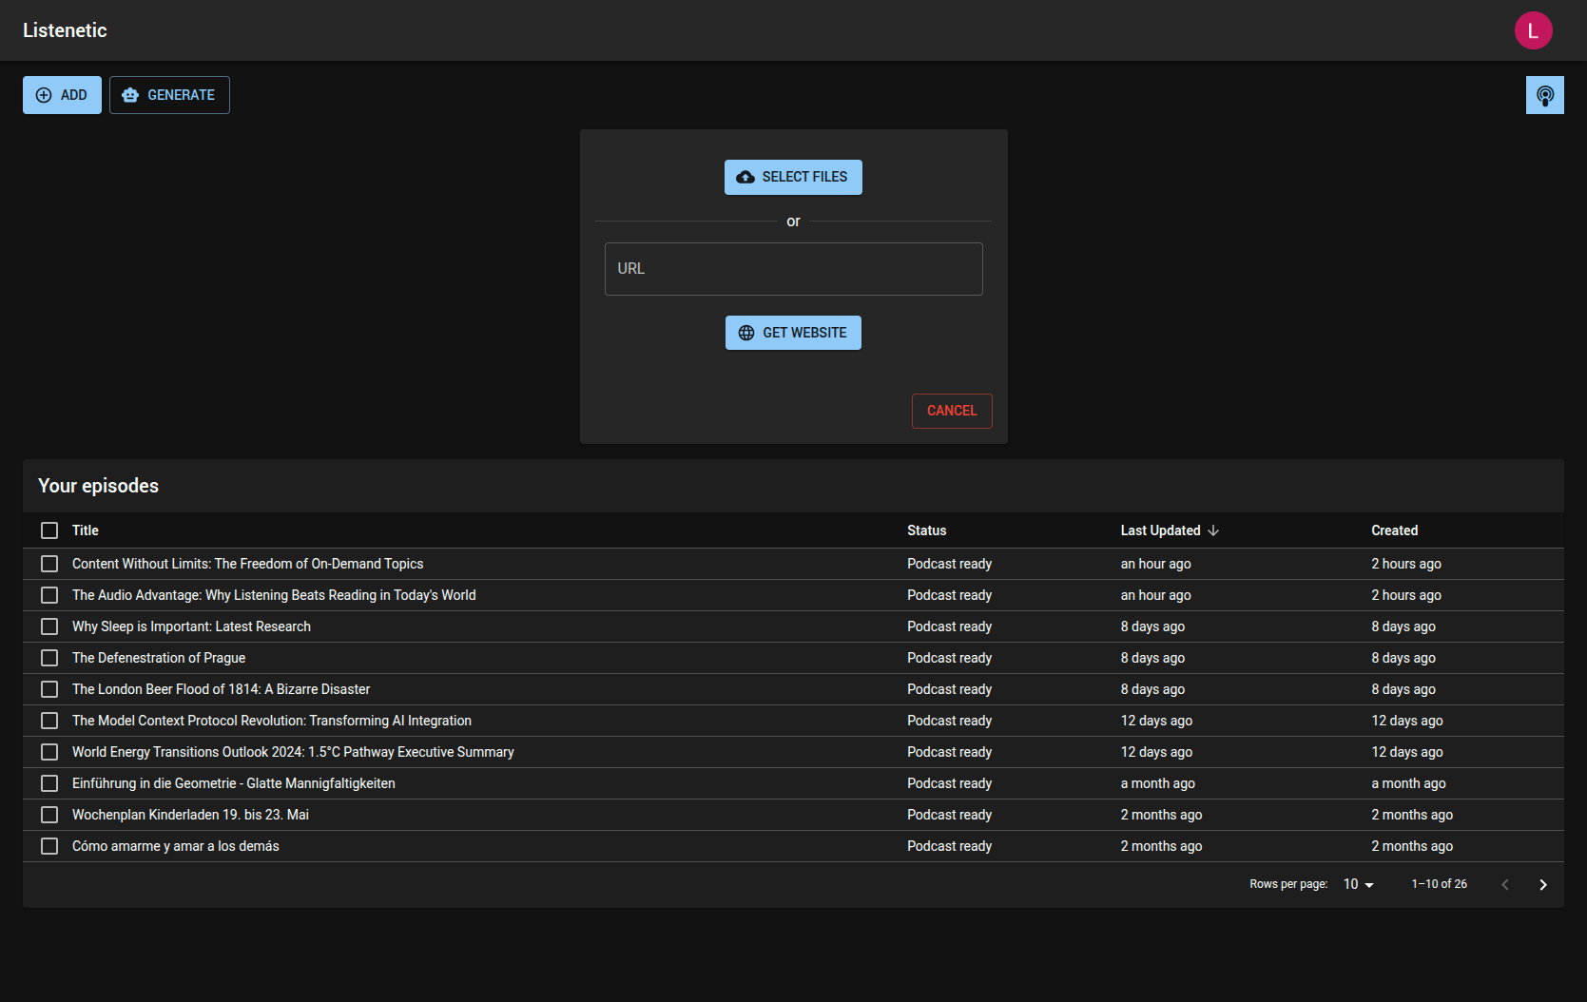Click the ADD button
The width and height of the screenshot is (1587, 1002).
62,95
